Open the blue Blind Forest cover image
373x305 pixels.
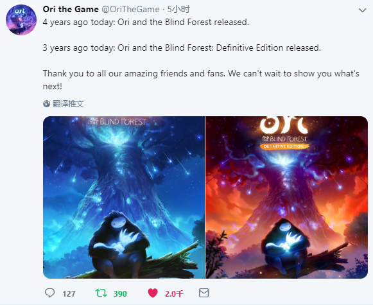124,197
